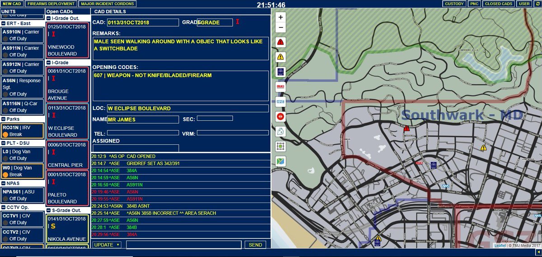Select log entry 385B INCORRECT AREA SERACH
542x257 pixels.
click(x=181, y=213)
